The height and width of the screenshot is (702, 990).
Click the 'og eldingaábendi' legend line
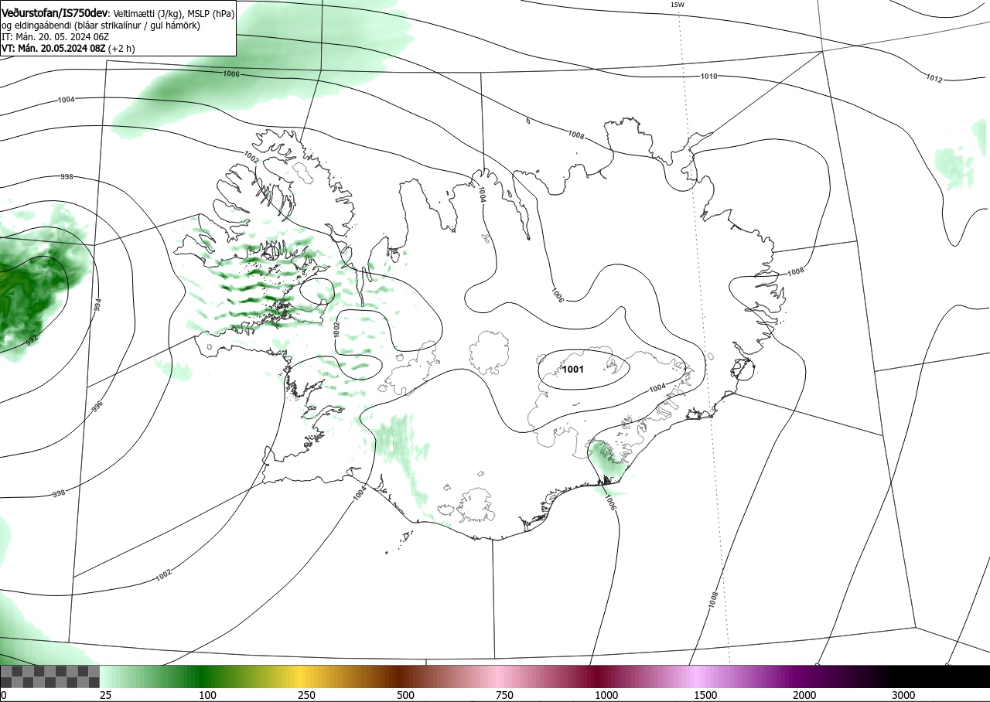point(101,26)
